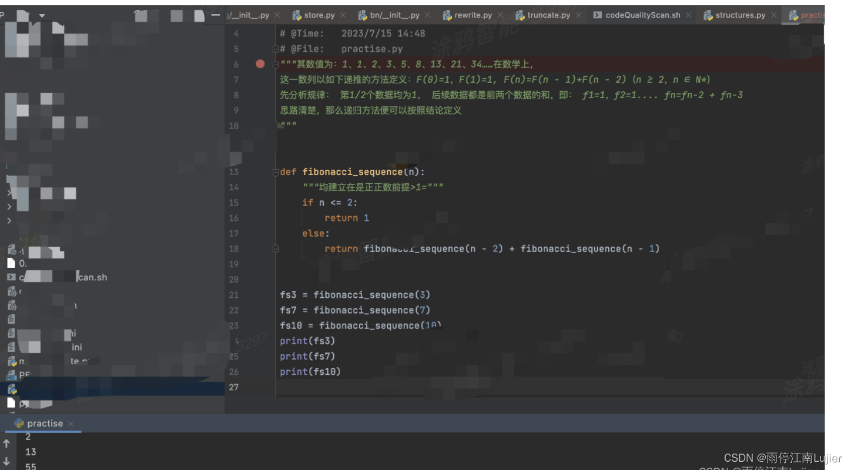Click the Python icon on rewrite.py tab
Viewport: 851px width, 470px height.
(447, 15)
